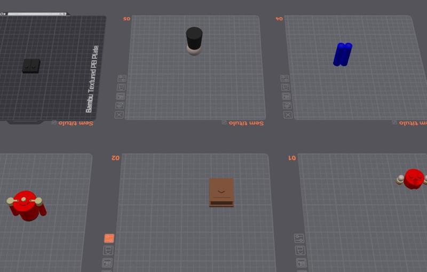Open plate settings icon on plate 01

click(299, 238)
